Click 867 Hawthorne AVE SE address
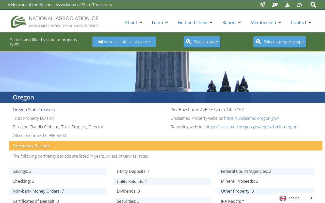The width and height of the screenshot is (325, 203). [x=208, y=110]
